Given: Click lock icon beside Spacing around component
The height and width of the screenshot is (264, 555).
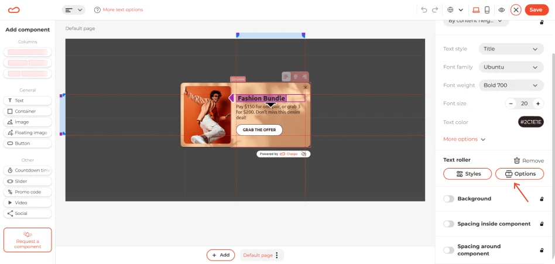Looking at the screenshot, I should click(x=542, y=250).
